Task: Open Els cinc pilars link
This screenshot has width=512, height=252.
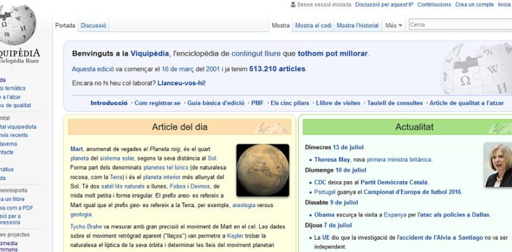Action: coord(290,103)
